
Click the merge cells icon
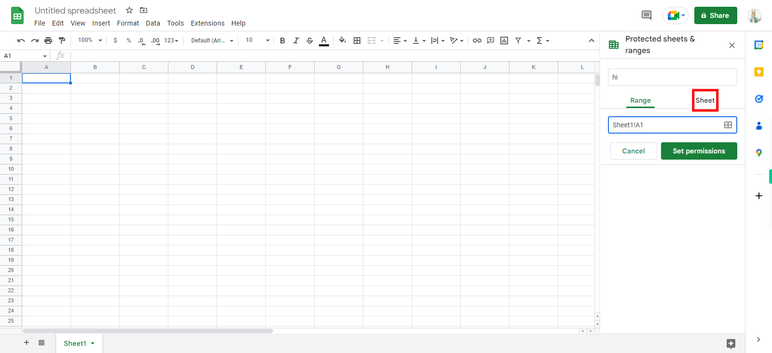tap(372, 41)
